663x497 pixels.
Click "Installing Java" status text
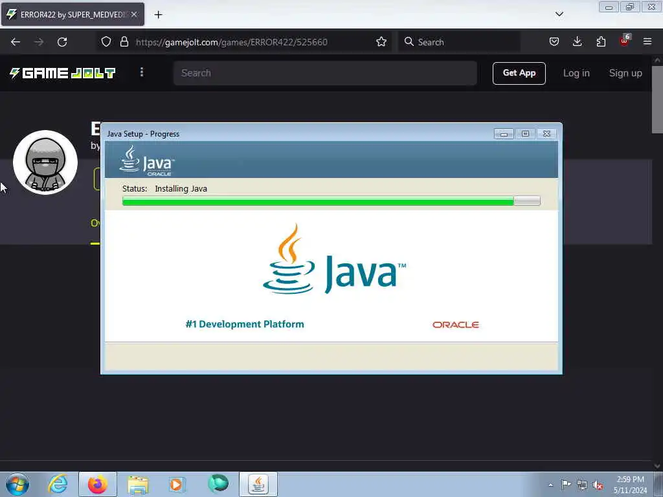pos(181,188)
